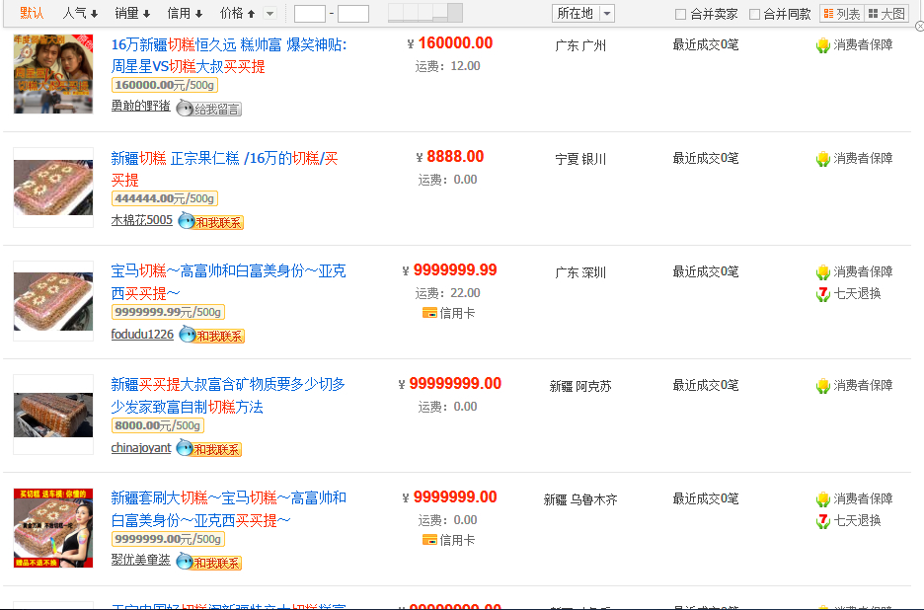The height and width of the screenshot is (610, 924).
Task: Sort listings by 信用 credit
Action: [185, 13]
